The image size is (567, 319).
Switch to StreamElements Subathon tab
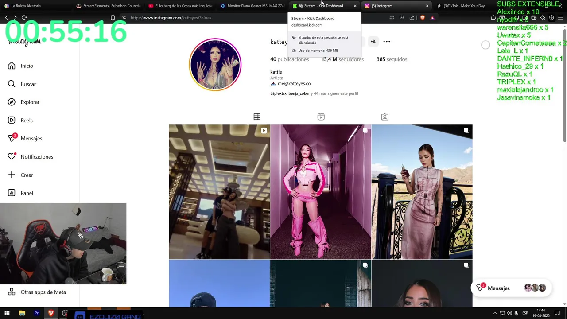pos(109,6)
